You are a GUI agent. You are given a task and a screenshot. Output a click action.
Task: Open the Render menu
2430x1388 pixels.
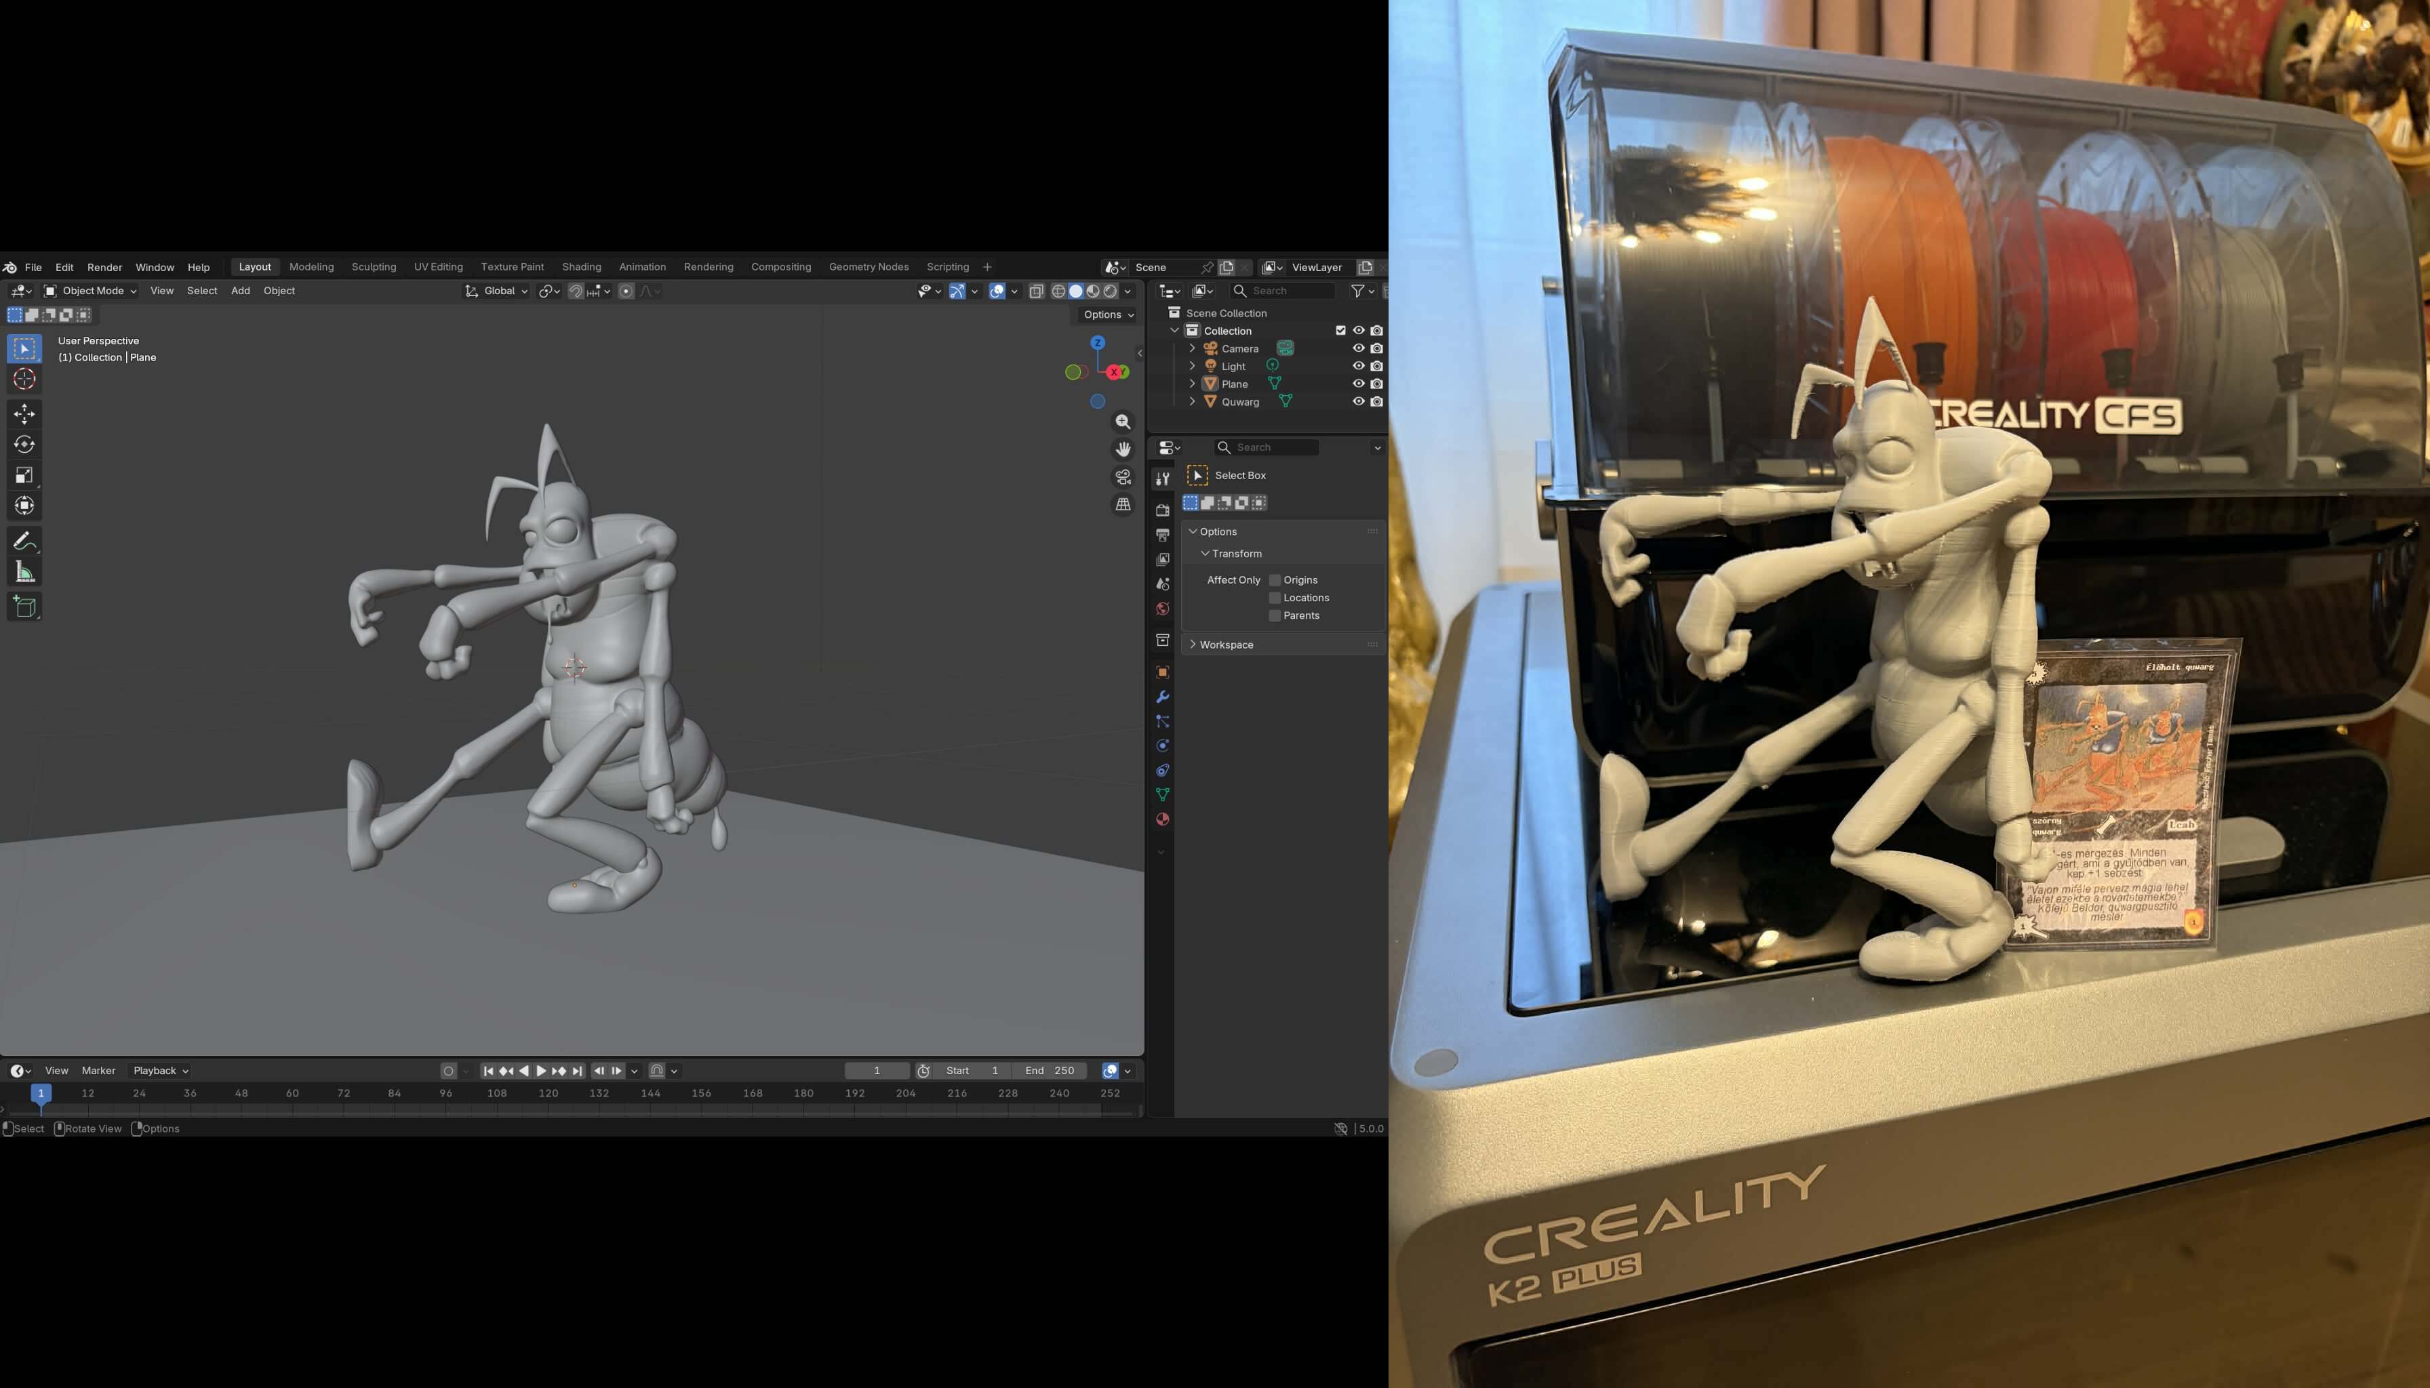104,267
